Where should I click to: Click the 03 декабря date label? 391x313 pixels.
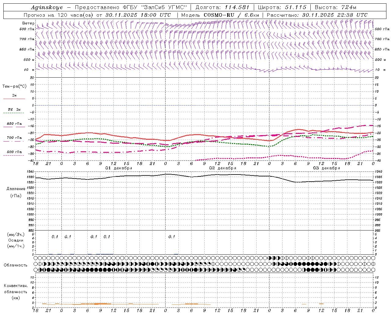point(327,168)
